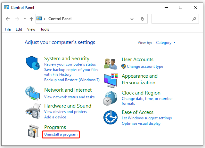The width and height of the screenshot is (205, 148).
Task: Open View network status and tasks
Action: click(69, 97)
